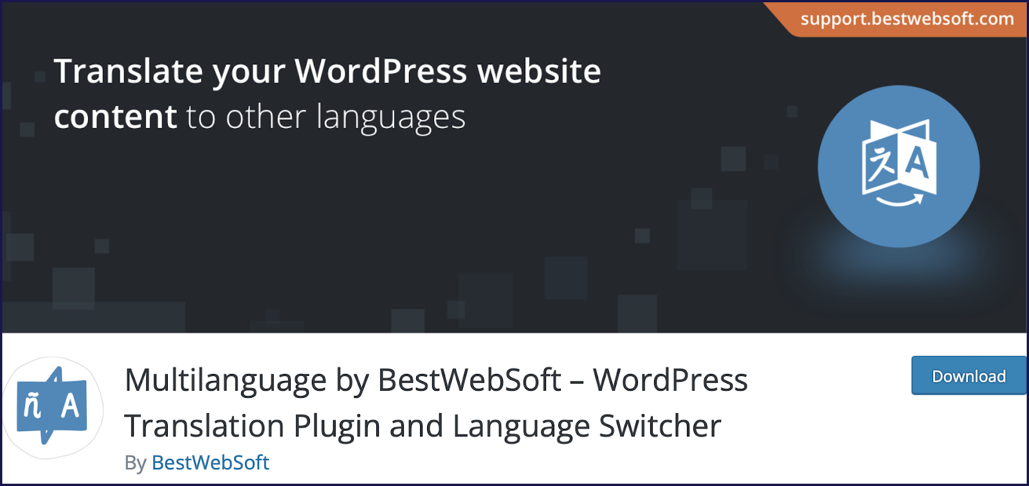Image resolution: width=1029 pixels, height=486 pixels.
Task: Open the BestWebSoft author link
Action: coord(210,462)
